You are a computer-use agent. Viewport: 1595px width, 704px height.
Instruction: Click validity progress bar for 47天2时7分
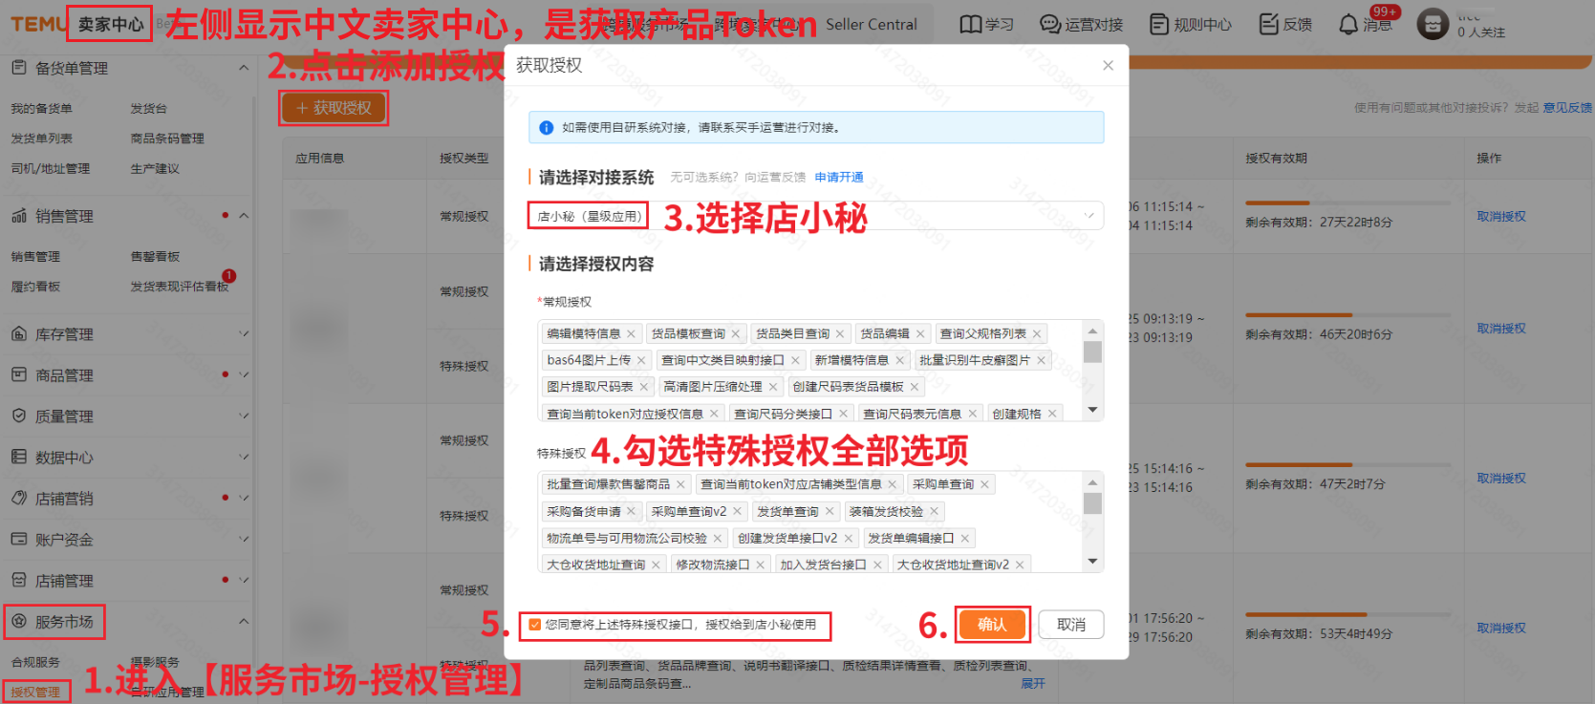tap(1347, 465)
